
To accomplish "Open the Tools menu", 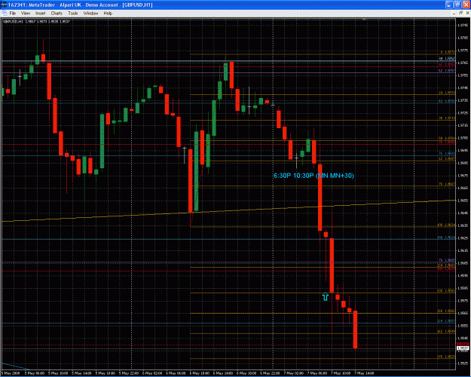I will 72,14.
